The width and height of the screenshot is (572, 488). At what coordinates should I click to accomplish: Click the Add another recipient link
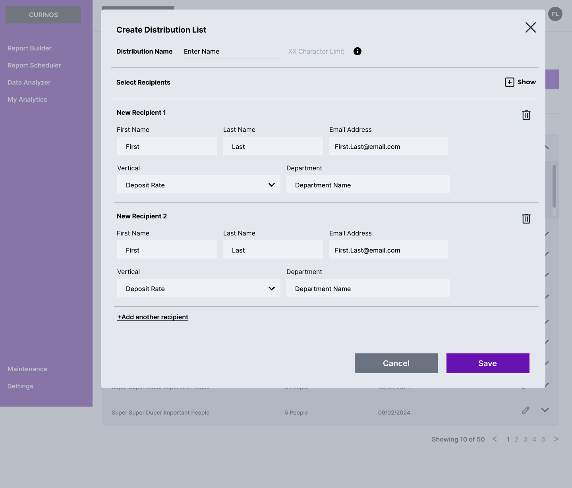[153, 317]
